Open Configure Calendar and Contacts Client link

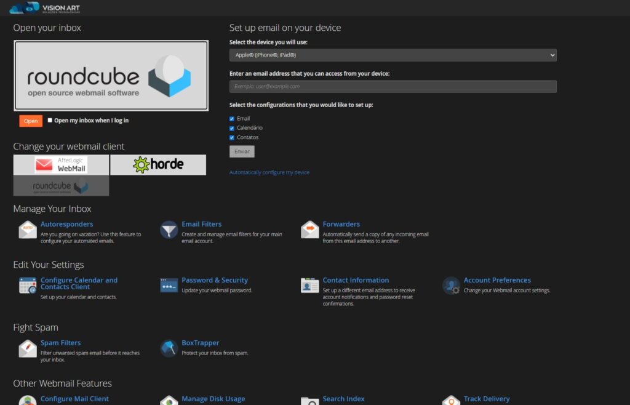79,283
